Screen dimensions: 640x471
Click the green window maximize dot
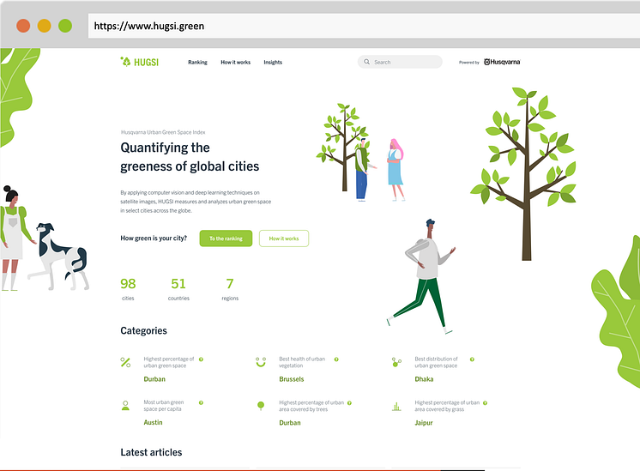(x=65, y=26)
